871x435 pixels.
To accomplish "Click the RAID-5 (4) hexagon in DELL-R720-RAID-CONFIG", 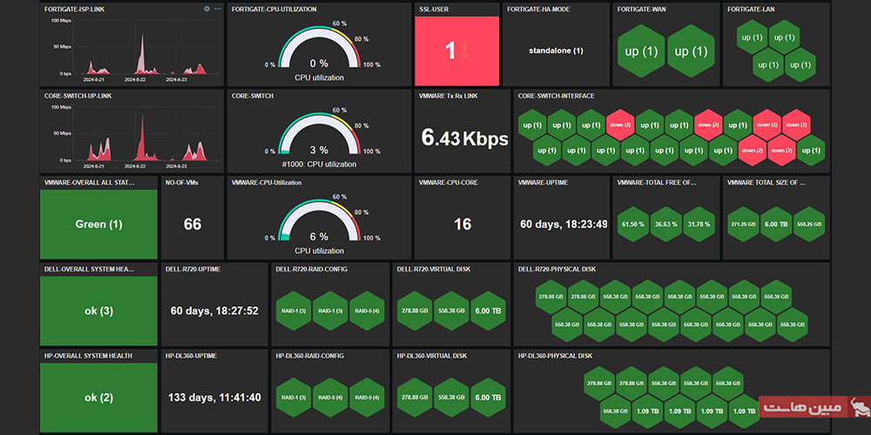I will [x=367, y=311].
